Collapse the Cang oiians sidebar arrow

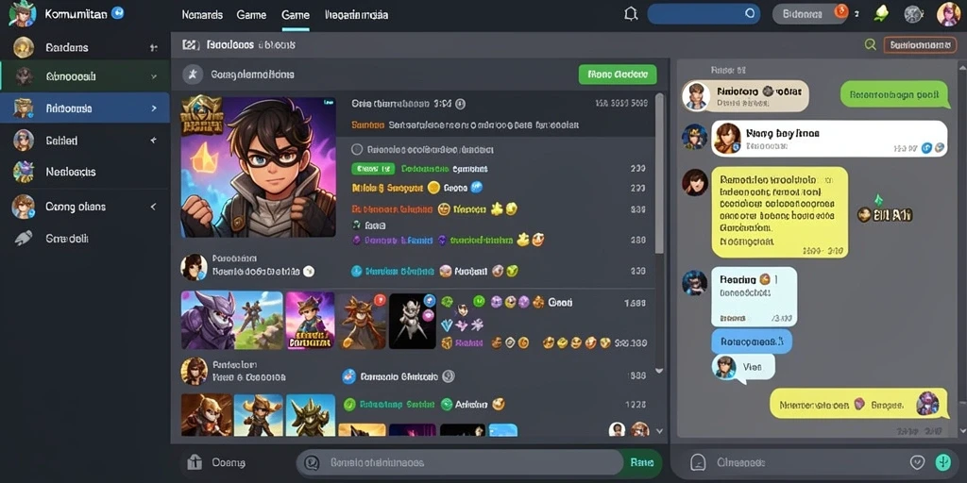pos(153,207)
